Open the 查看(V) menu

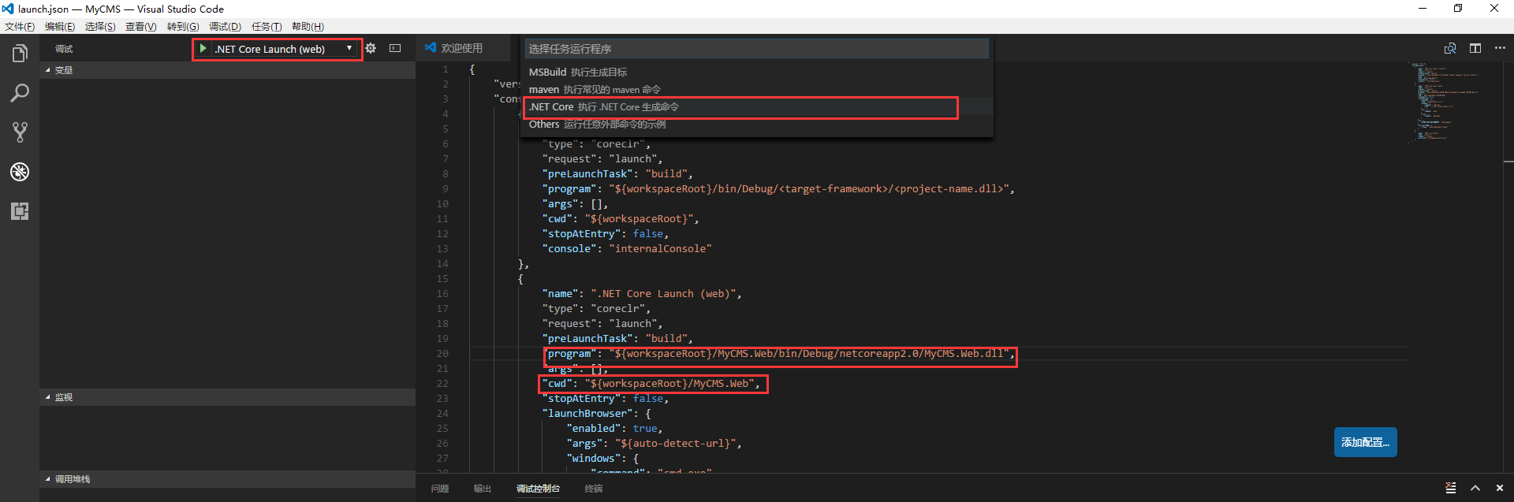click(x=141, y=27)
